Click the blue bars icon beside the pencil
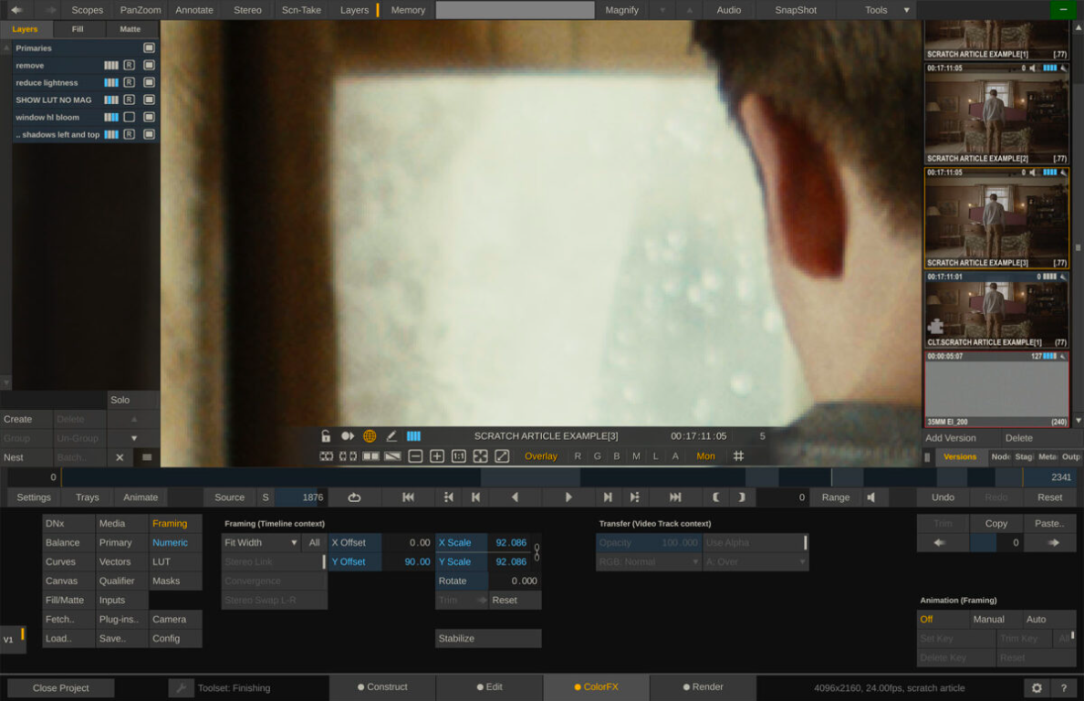Screen dimensions: 1084x701 coord(413,436)
